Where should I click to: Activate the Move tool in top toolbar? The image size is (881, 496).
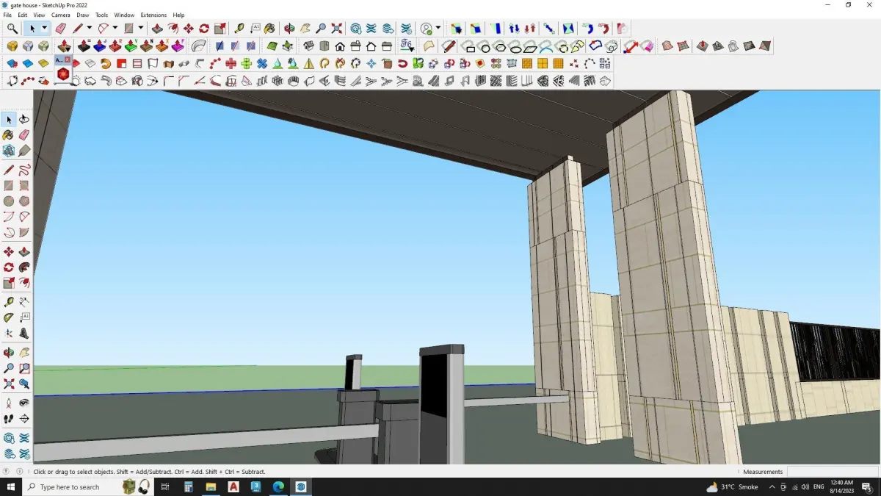[x=189, y=29]
